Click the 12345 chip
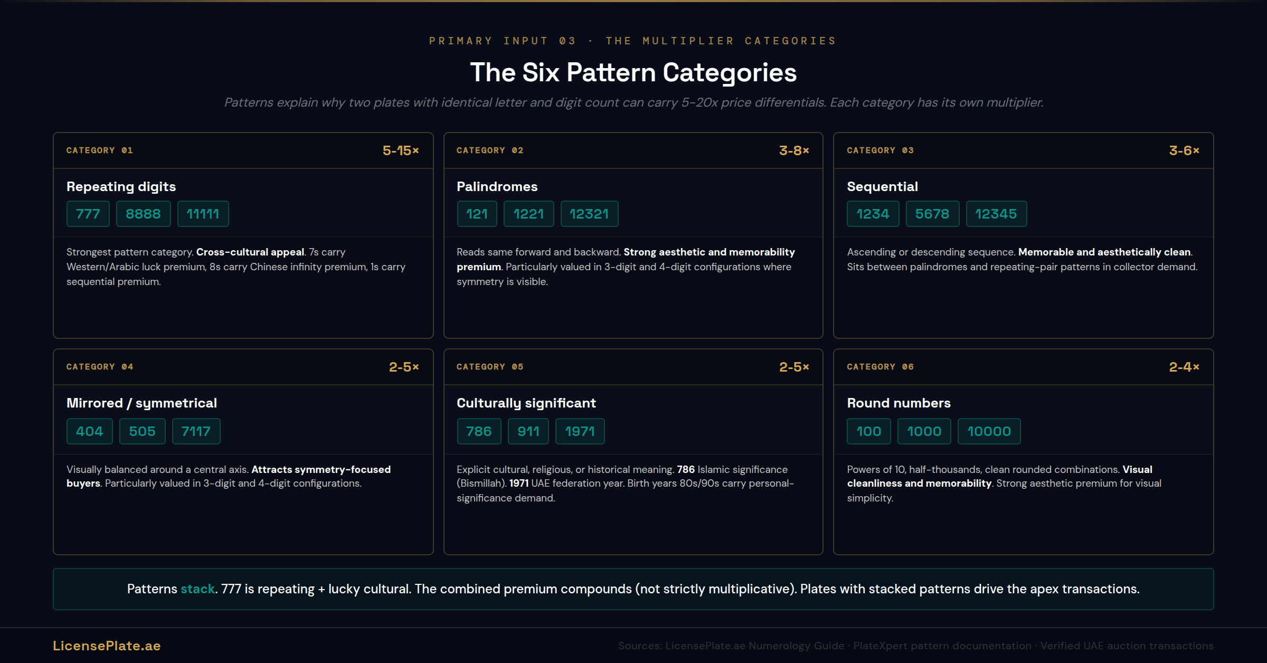Image resolution: width=1267 pixels, height=663 pixels. (x=996, y=214)
